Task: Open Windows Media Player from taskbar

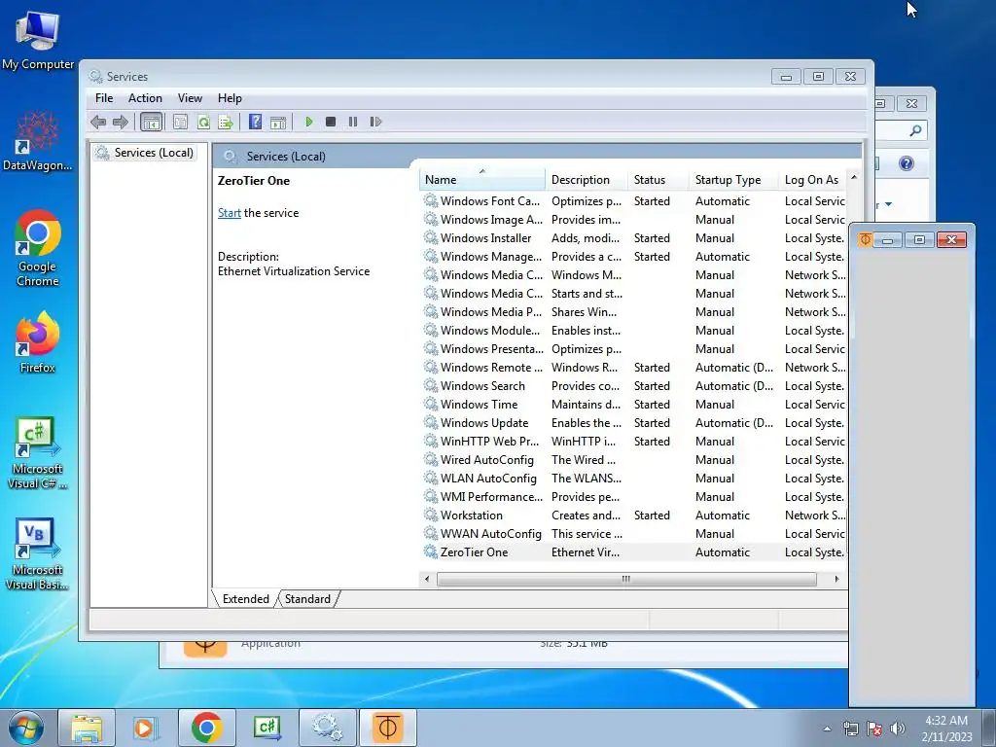Action: 146,728
